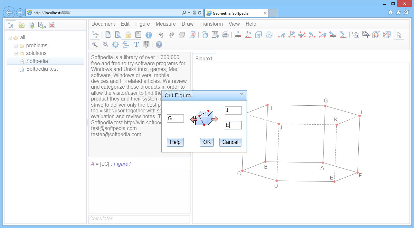This screenshot has width=414, height=228.
Task: Click the rename A-to-B document icon
Action: (x=42, y=25)
